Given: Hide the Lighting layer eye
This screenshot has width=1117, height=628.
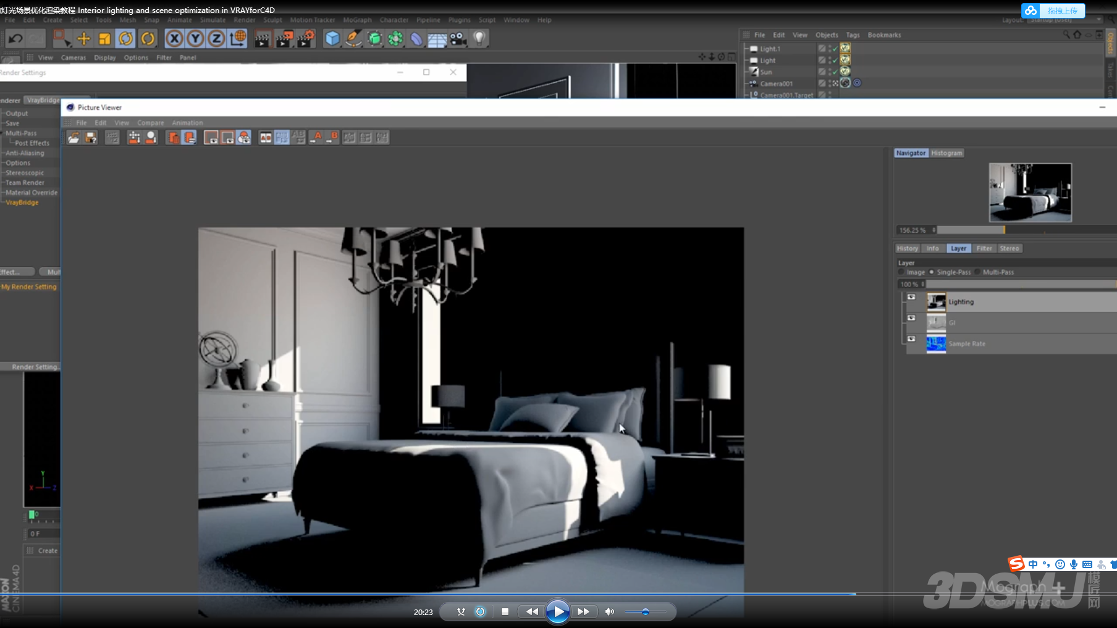Looking at the screenshot, I should click(x=911, y=297).
